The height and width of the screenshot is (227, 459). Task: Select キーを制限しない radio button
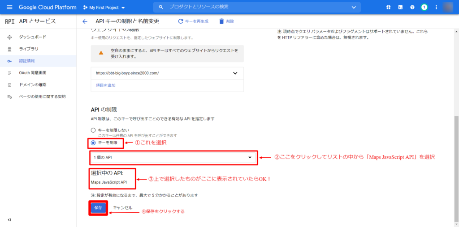pyautogui.click(x=93, y=130)
